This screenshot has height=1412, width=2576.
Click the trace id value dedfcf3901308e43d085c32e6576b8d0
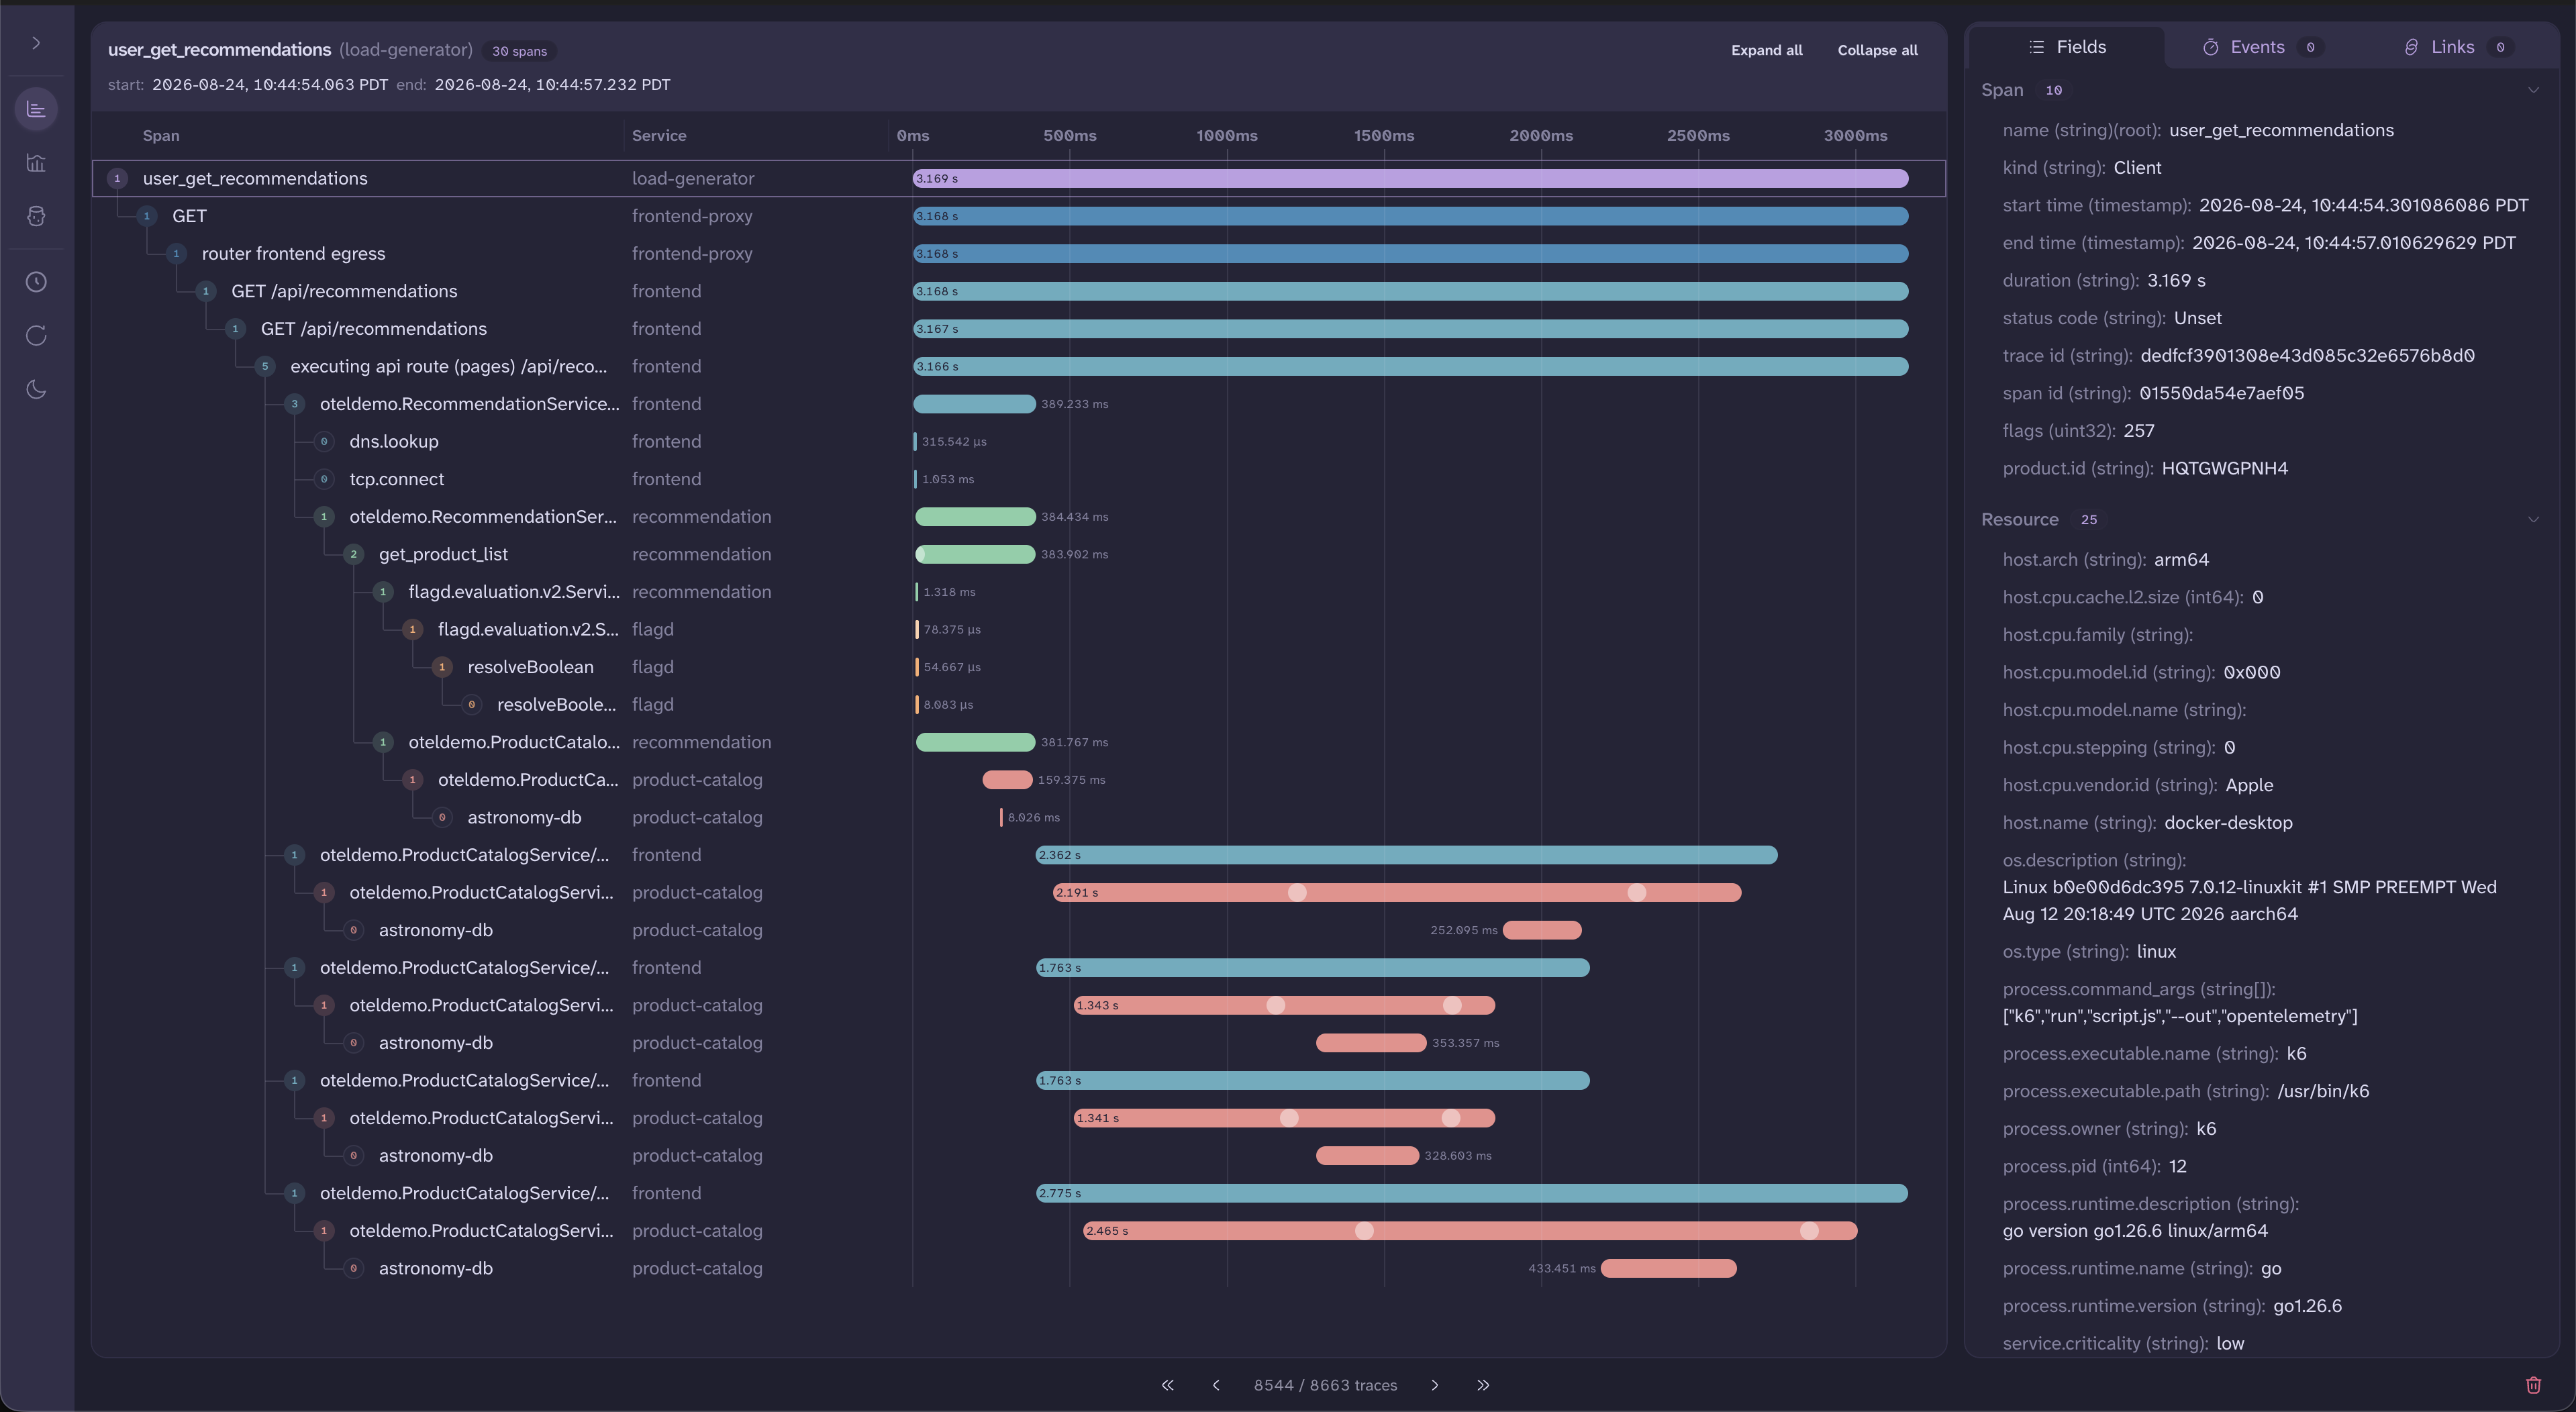coord(2307,356)
